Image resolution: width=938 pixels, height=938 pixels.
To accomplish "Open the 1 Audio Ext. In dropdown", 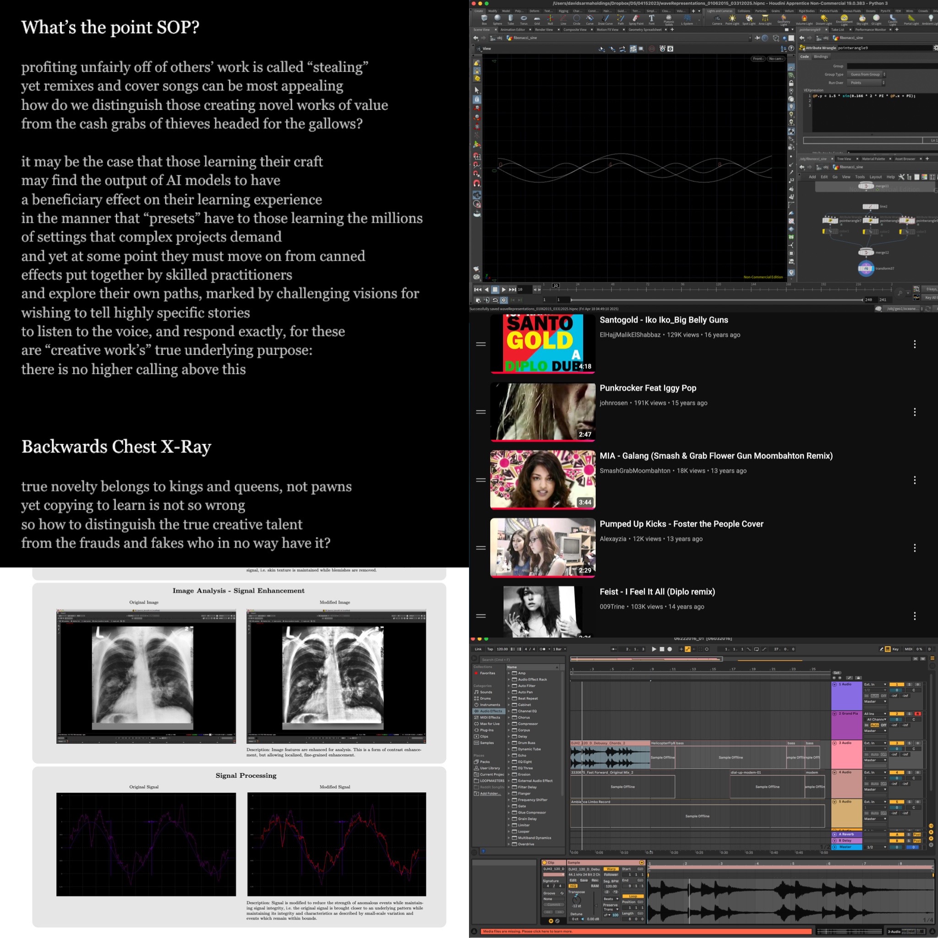I will pyautogui.click(x=875, y=684).
